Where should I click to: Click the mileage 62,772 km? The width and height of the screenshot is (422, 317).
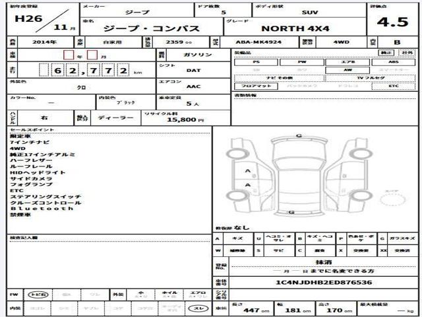pos(91,71)
